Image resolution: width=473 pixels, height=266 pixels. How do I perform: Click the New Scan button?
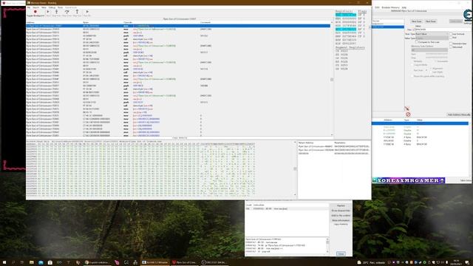pyautogui.click(x=416, y=21)
